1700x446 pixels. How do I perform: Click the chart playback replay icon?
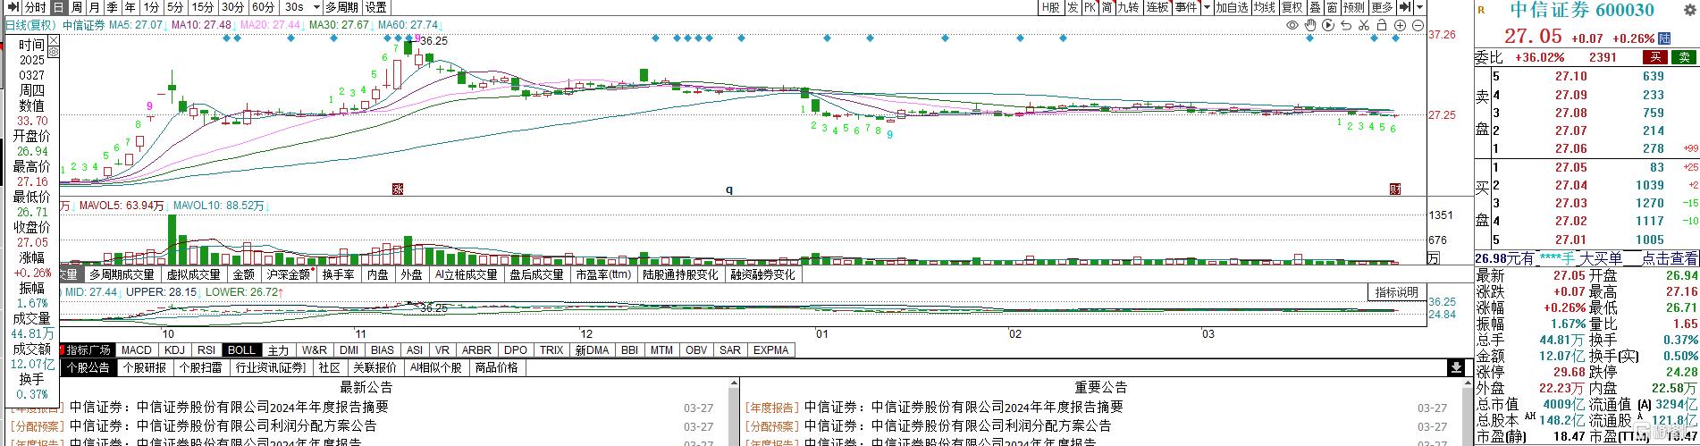coord(1328,26)
